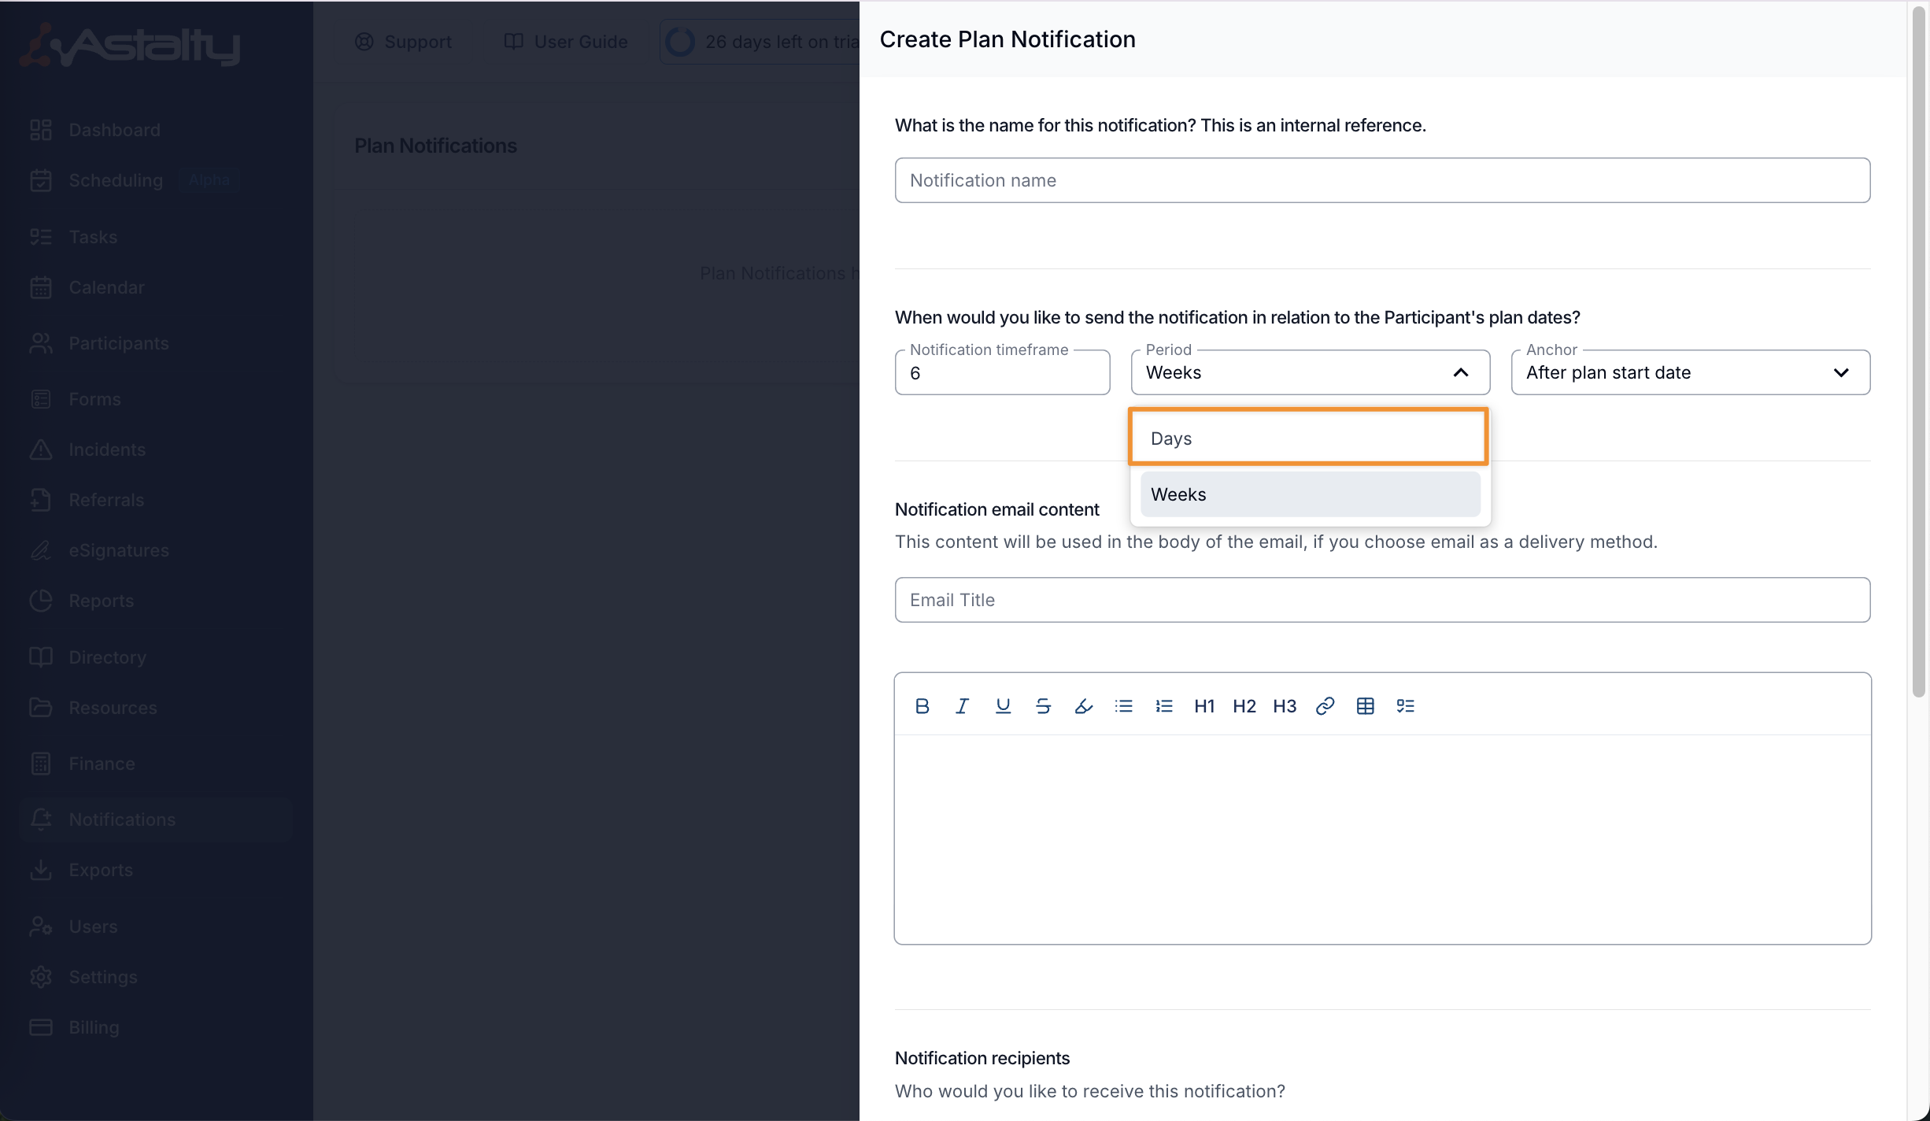Click the Email Title input field
This screenshot has height=1121, width=1930.
pyautogui.click(x=1381, y=600)
